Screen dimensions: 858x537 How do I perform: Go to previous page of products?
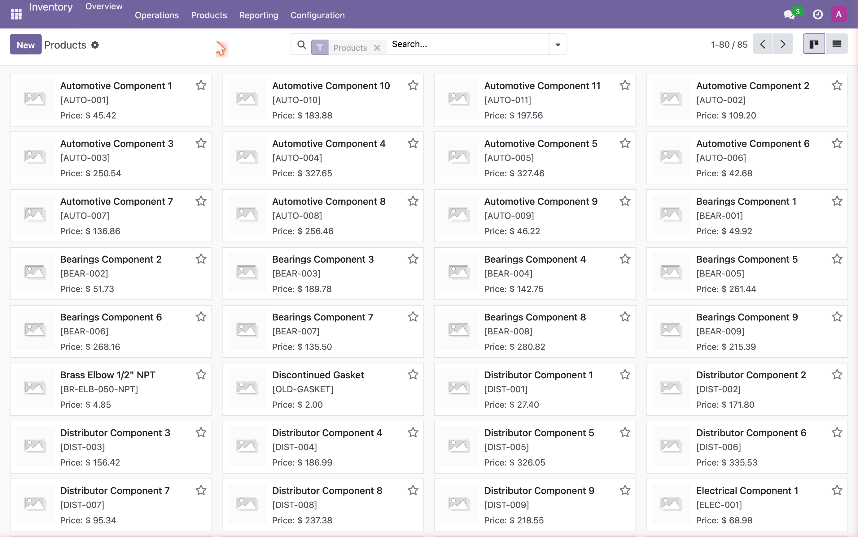[x=762, y=44]
